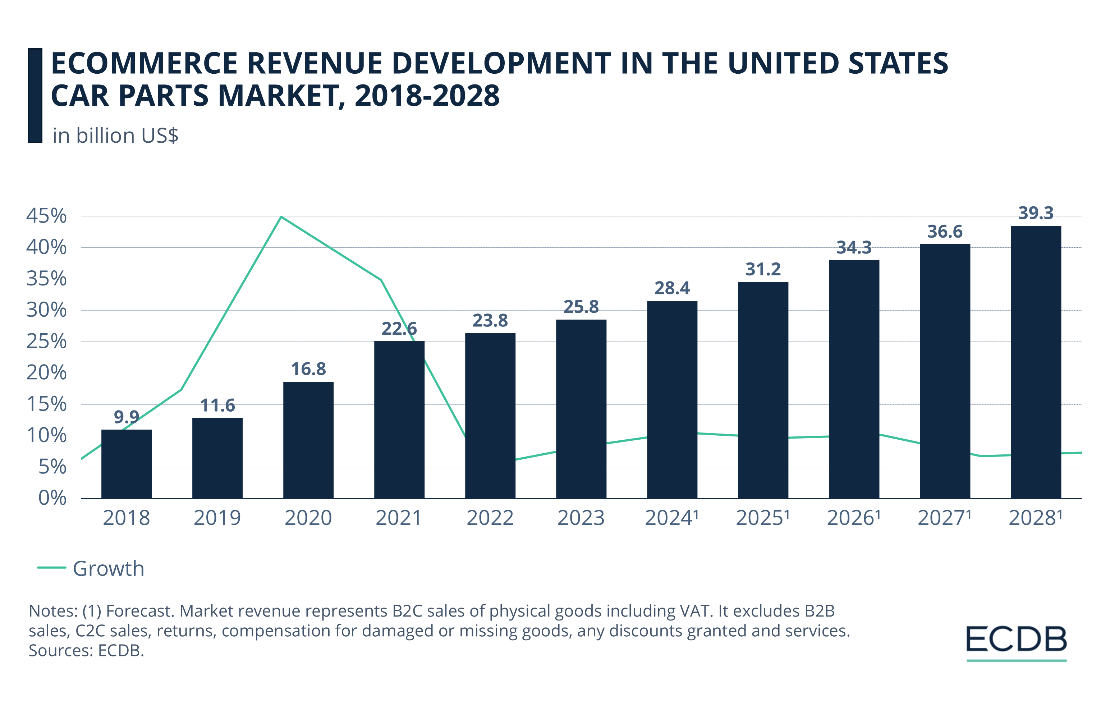The height and width of the screenshot is (701, 1110).
Task: Click the Growth legend label
Action: point(109,568)
